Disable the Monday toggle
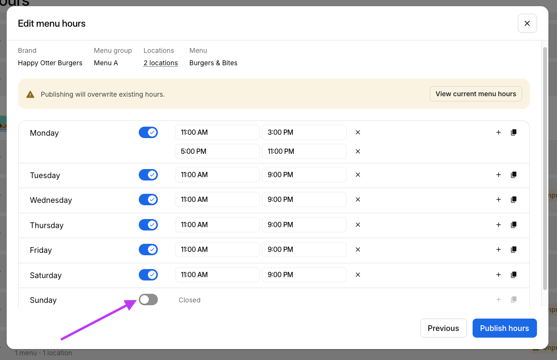The image size is (557, 360). coord(148,132)
